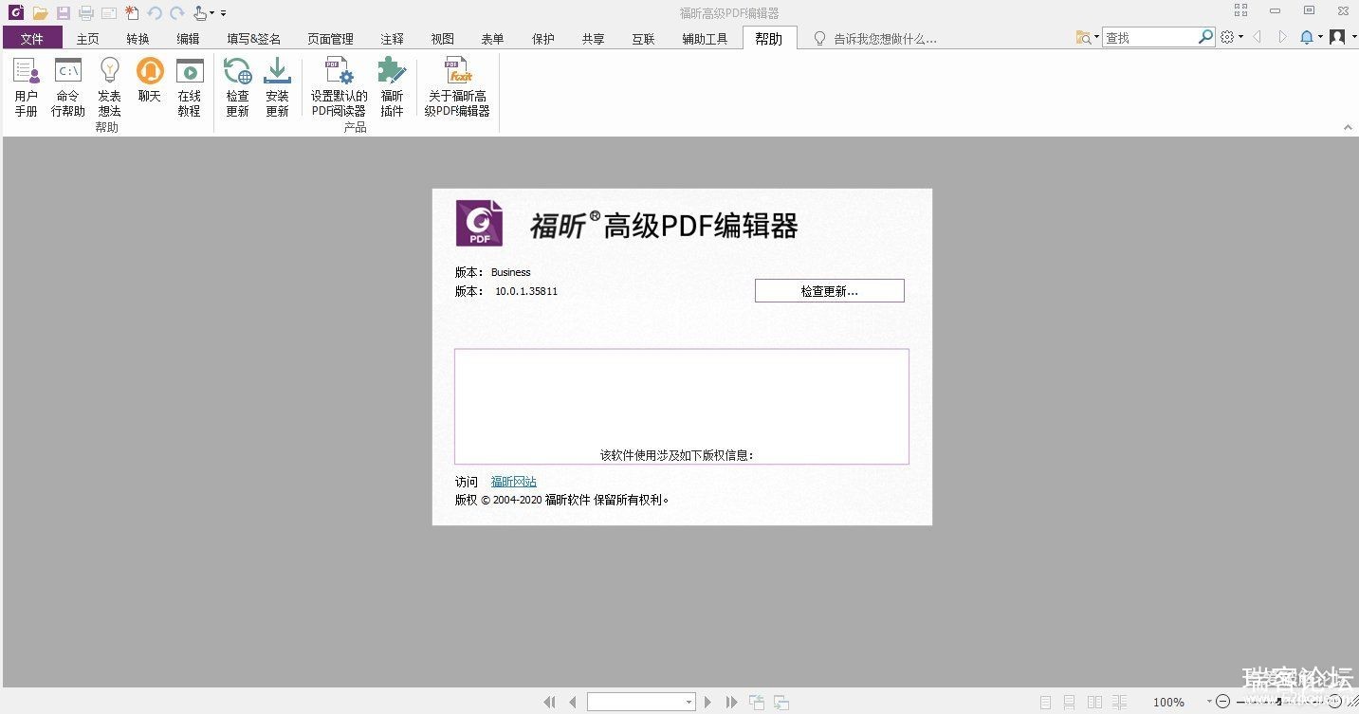1359x714 pixels.
Task: Click the notification bell icon
Action: coord(1307,37)
